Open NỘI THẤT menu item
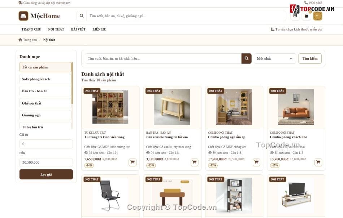The height and width of the screenshot is (218, 343). point(56,29)
